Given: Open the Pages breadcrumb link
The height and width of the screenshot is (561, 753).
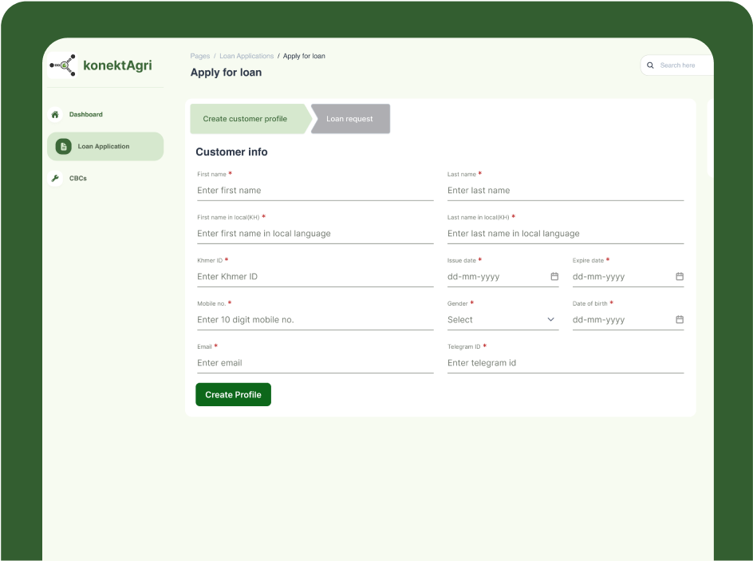Looking at the screenshot, I should (x=199, y=56).
